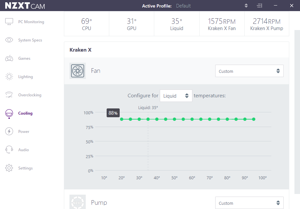The width and height of the screenshot is (300, 209).
Task: Click the Lighting sun icon
Action: pyautogui.click(x=9, y=77)
